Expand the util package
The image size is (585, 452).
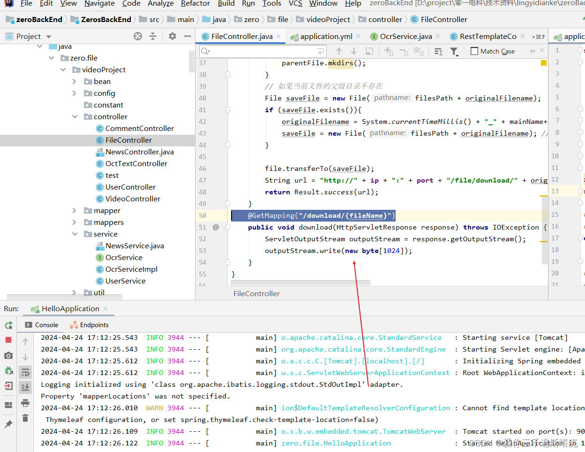point(74,292)
